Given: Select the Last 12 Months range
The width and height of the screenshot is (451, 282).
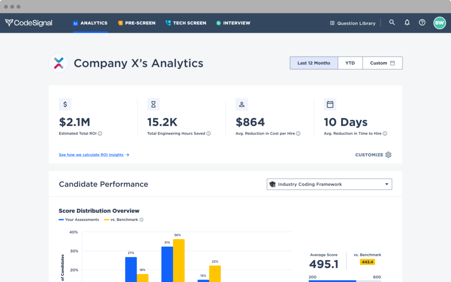Looking at the screenshot, I should pyautogui.click(x=314, y=63).
